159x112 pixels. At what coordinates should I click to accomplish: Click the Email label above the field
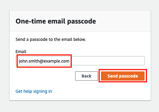pos(21,52)
